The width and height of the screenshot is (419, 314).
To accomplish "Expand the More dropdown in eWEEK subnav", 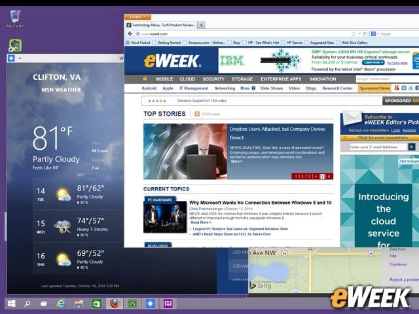I will click(x=247, y=88).
